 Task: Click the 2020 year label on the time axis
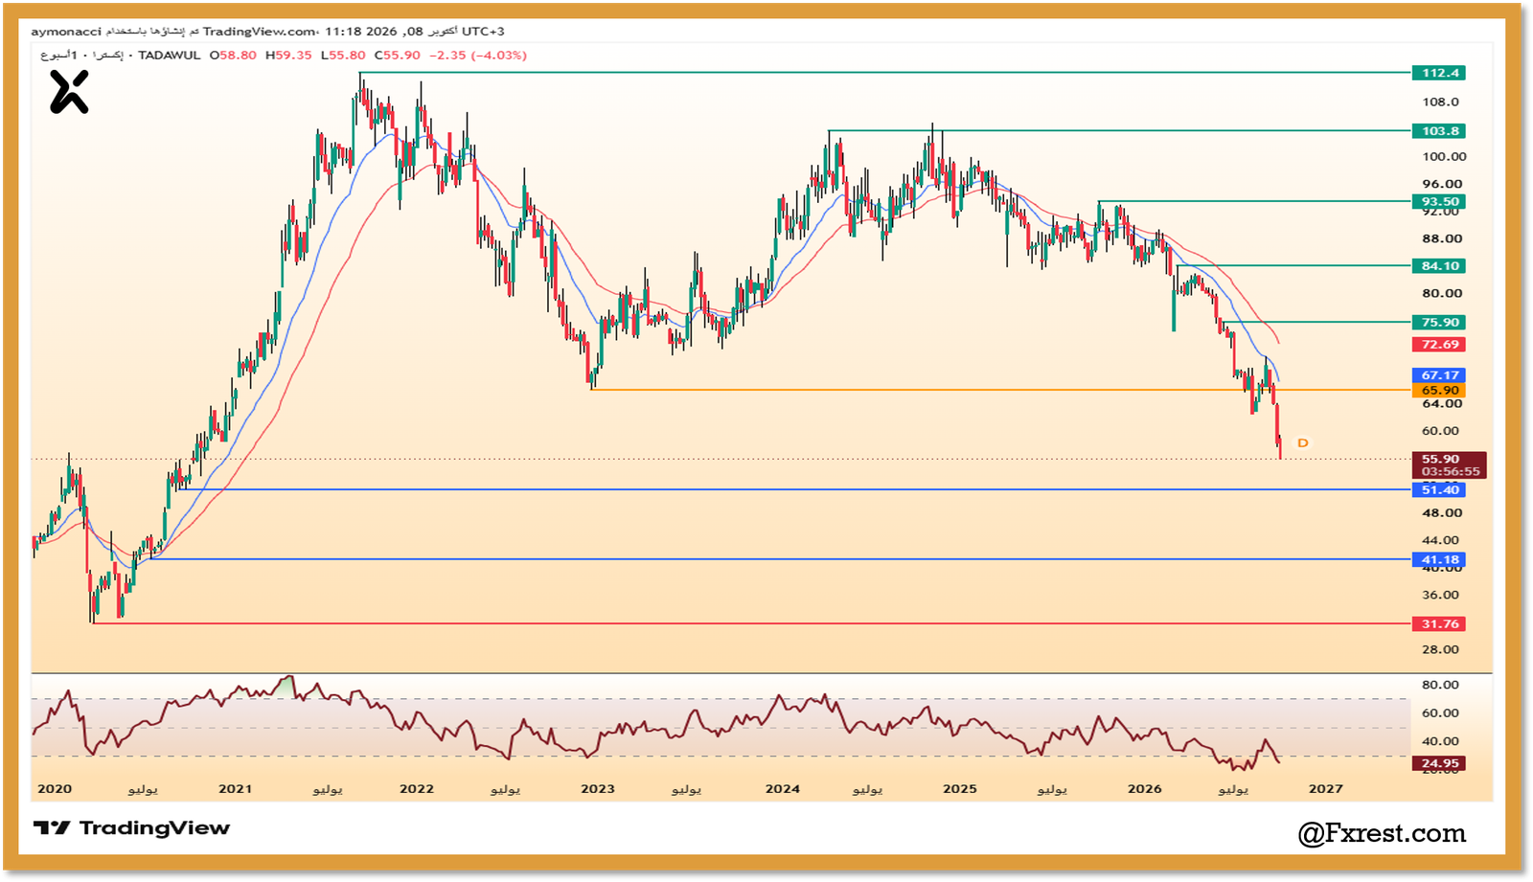(x=55, y=789)
